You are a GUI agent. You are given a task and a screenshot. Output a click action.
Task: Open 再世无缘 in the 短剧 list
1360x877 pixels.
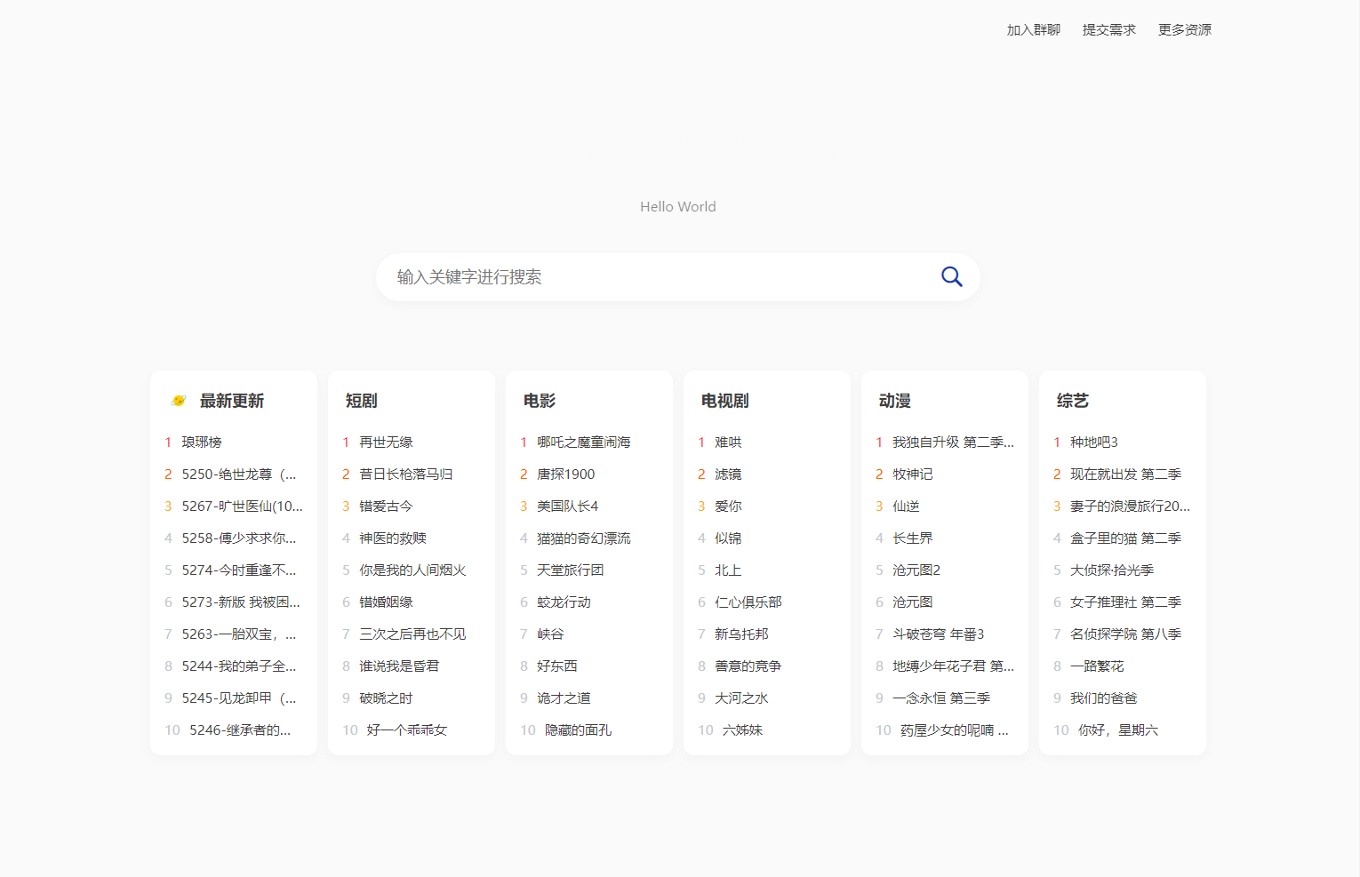(386, 442)
